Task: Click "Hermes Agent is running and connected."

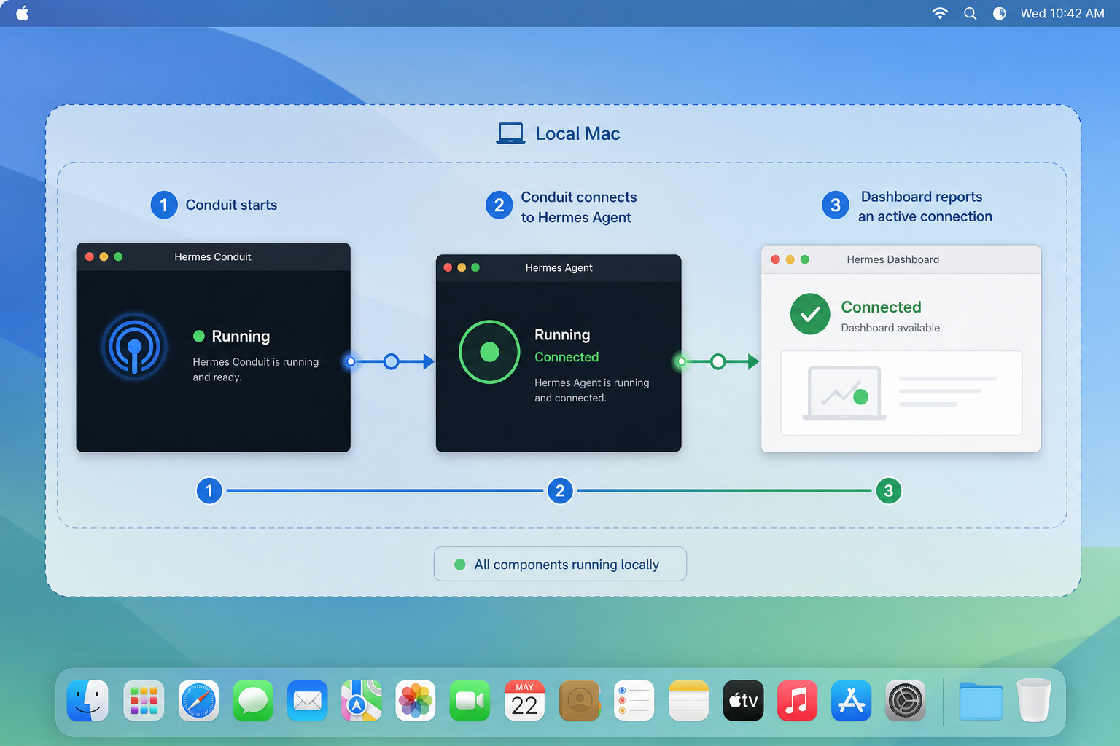Action: [x=591, y=390]
